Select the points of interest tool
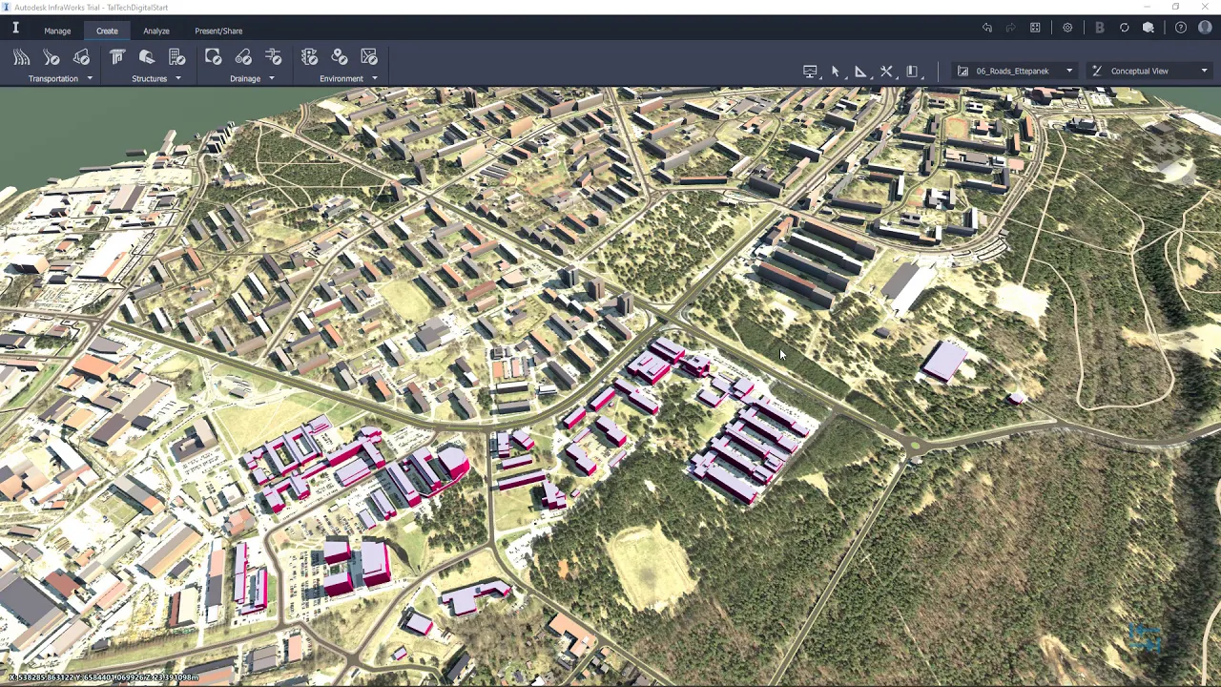The image size is (1221, 687). pyautogui.click(x=340, y=57)
